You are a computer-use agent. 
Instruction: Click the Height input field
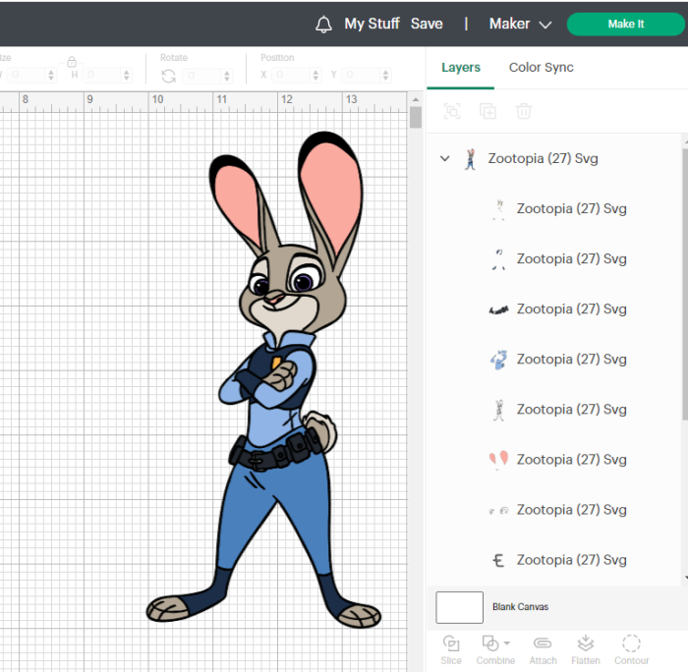[x=103, y=75]
